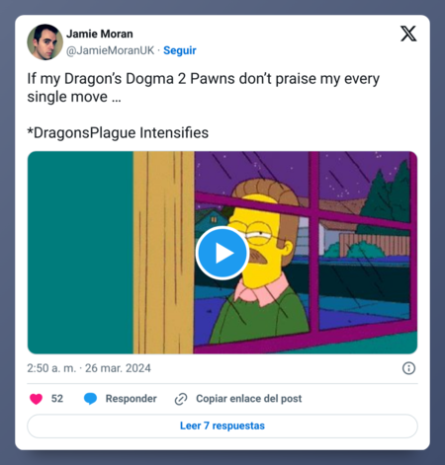Open the @JamieMoranUK handle link
Viewport: 445px width, 465px height.
click(x=110, y=50)
